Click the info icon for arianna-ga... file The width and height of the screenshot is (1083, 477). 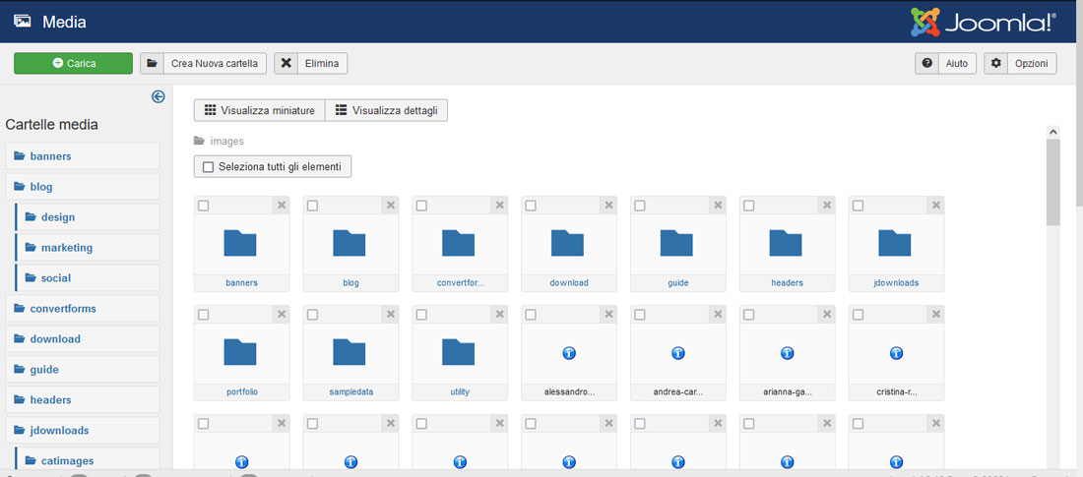788,353
